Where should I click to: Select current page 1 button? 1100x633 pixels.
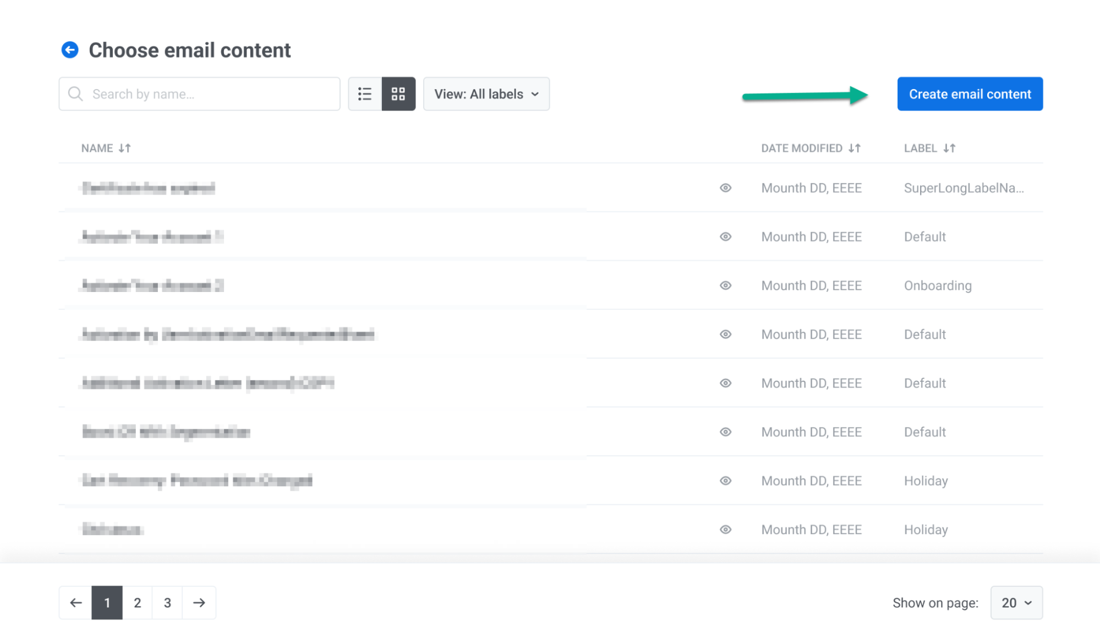tap(107, 603)
